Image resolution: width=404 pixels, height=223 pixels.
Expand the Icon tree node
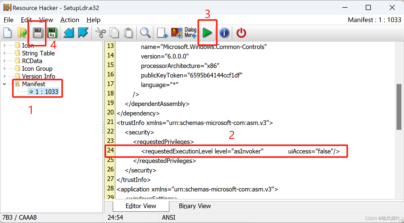4,45
